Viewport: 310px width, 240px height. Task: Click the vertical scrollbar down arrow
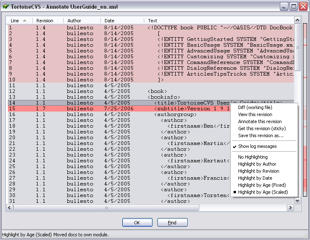click(298, 201)
